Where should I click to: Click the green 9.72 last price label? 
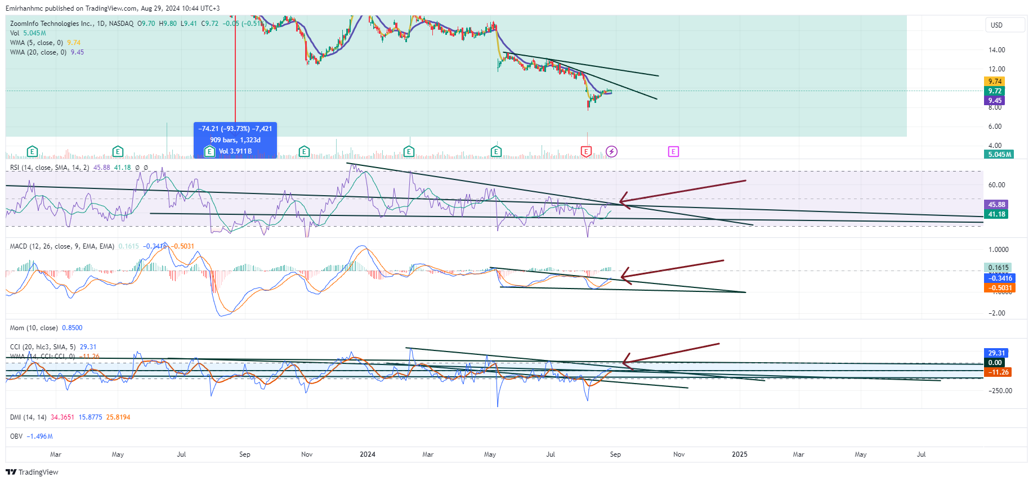click(x=995, y=91)
